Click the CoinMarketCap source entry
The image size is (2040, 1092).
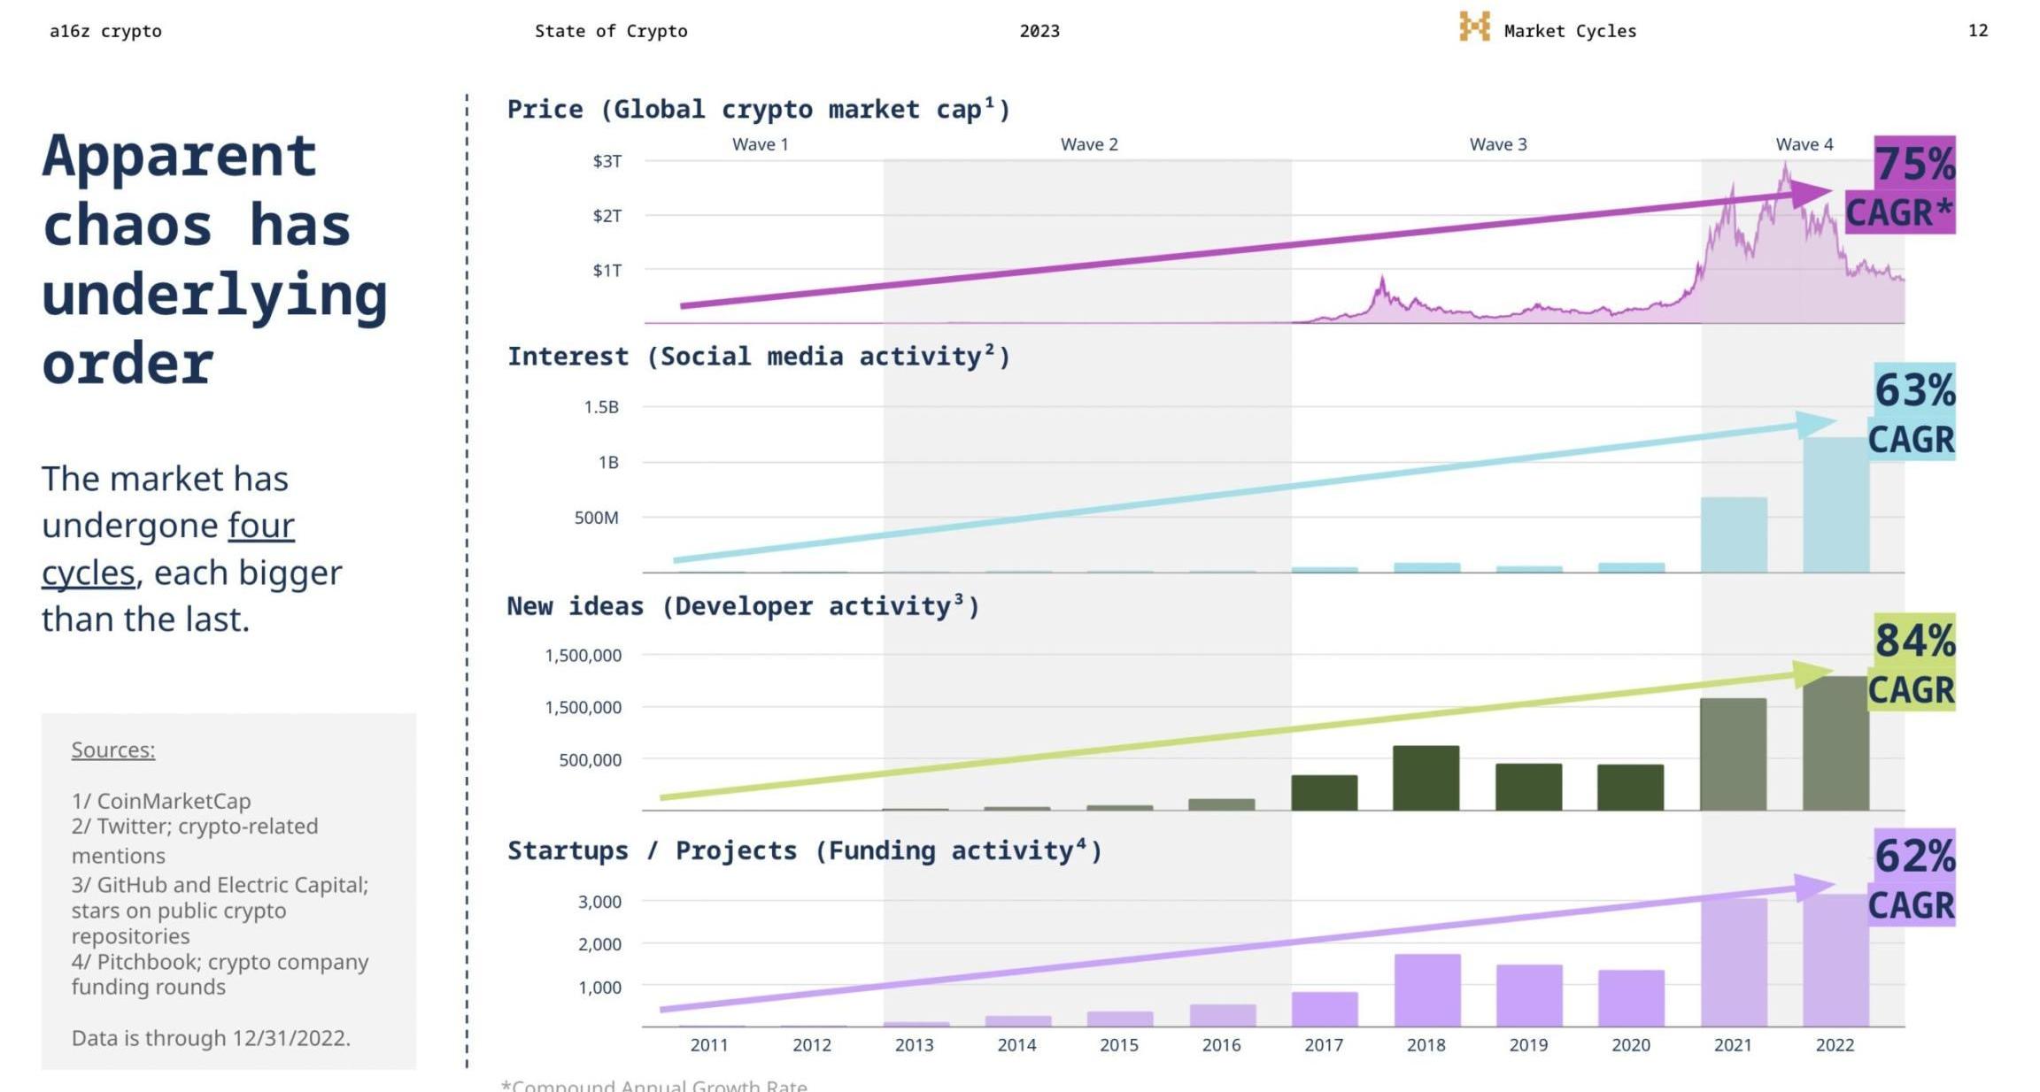(161, 801)
